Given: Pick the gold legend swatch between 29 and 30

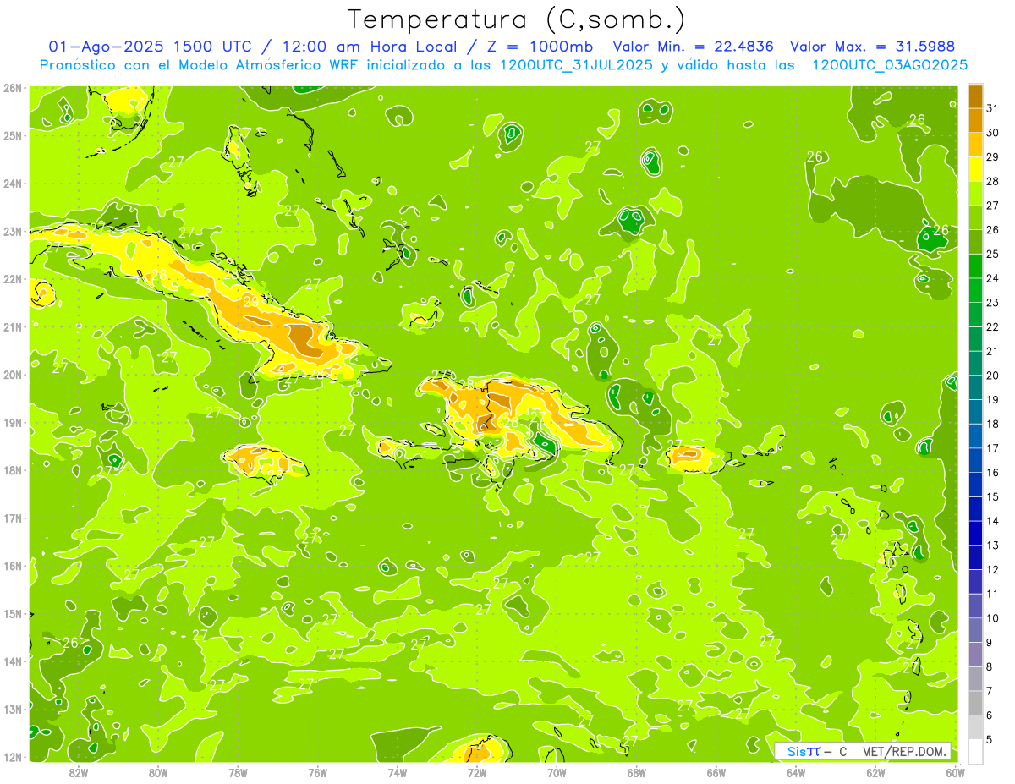Looking at the screenshot, I should click(975, 145).
